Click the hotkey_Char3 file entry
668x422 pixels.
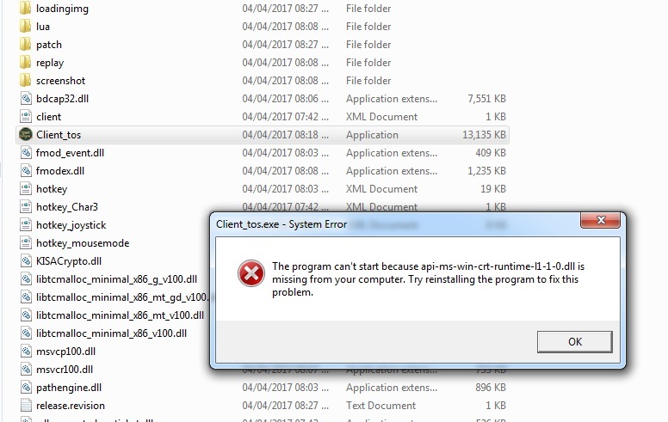pyautogui.click(x=67, y=207)
